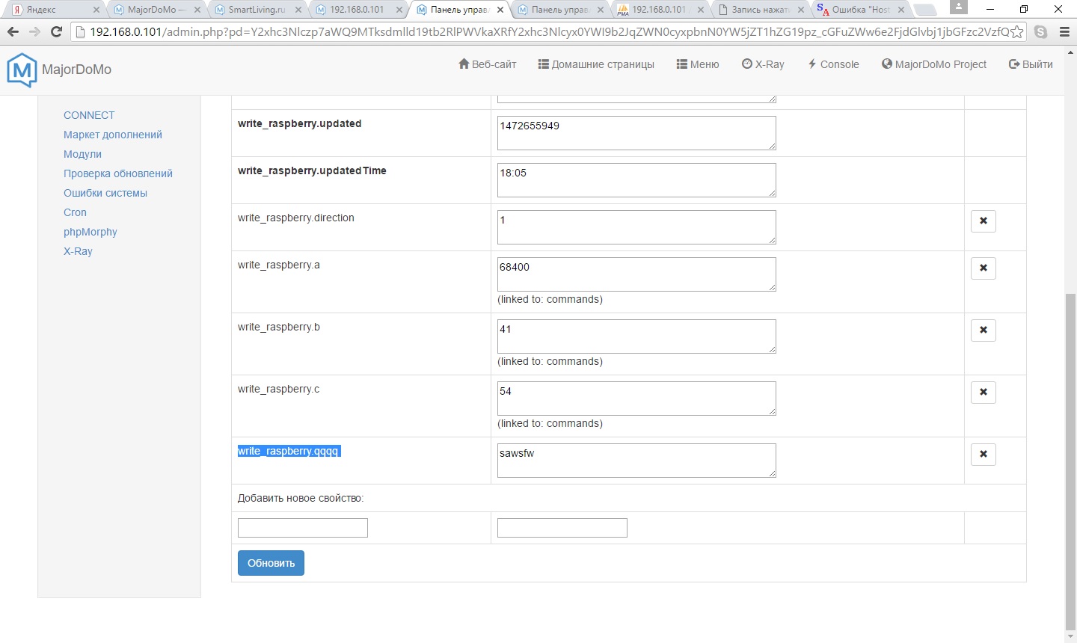Click the write_raspberry.a value field

[x=636, y=274]
